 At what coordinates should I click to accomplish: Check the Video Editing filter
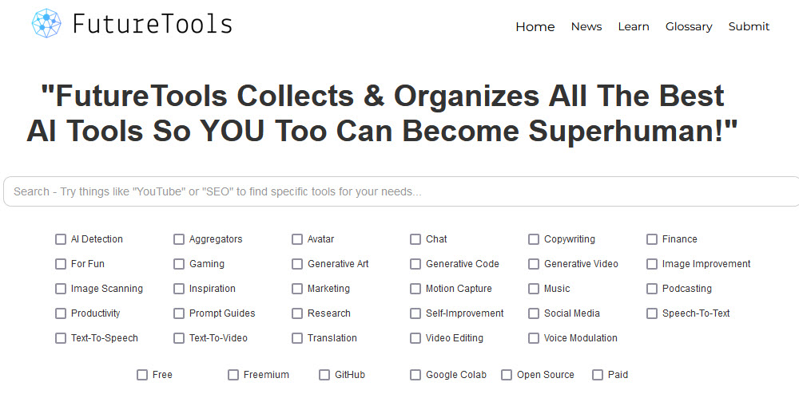[x=415, y=338]
